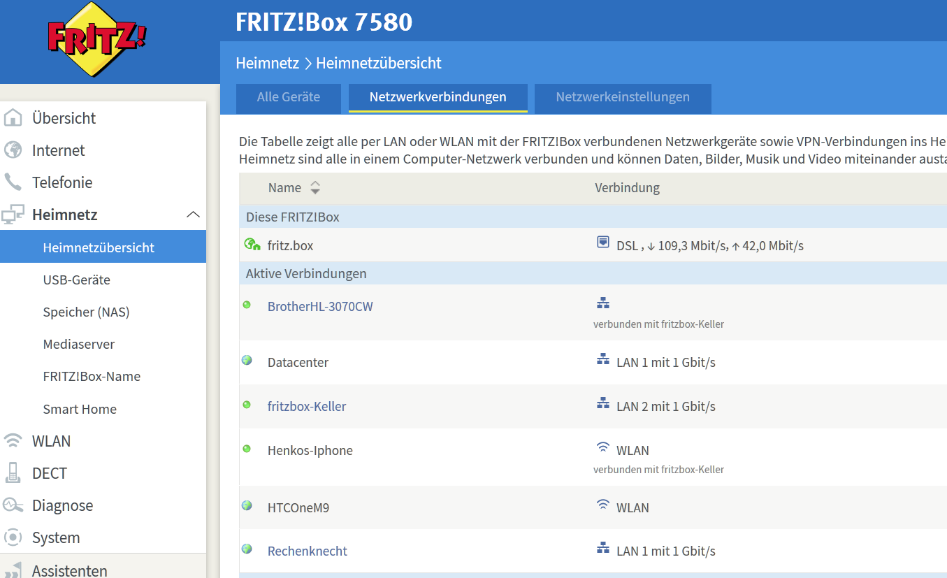Click the DSL connection icon for fritz.box

(x=602, y=243)
